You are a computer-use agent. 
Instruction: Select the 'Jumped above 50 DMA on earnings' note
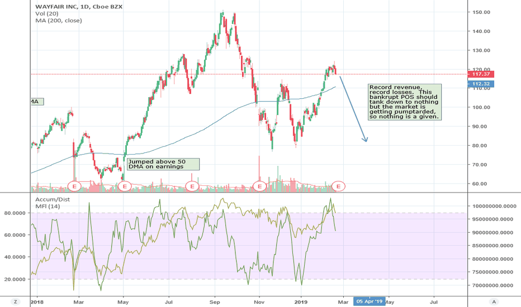click(163, 164)
